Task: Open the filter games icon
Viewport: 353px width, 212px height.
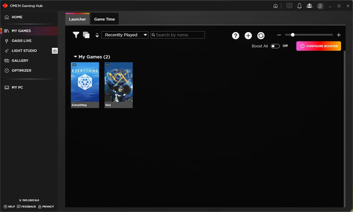Action: click(x=76, y=35)
